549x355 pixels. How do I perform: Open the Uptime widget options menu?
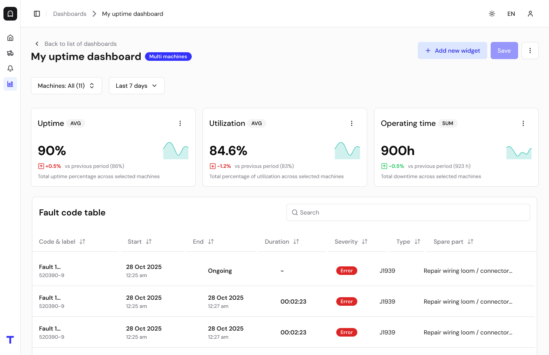click(180, 123)
